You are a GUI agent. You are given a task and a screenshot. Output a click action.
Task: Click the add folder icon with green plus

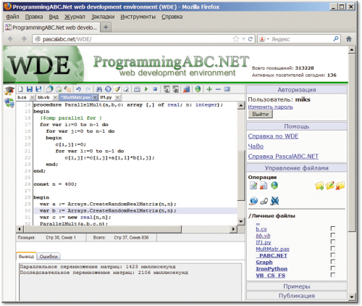(x=319, y=186)
